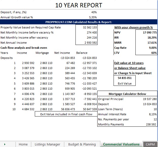
Task: Select year 8 income cell 4 220 823
Action: 28,99
